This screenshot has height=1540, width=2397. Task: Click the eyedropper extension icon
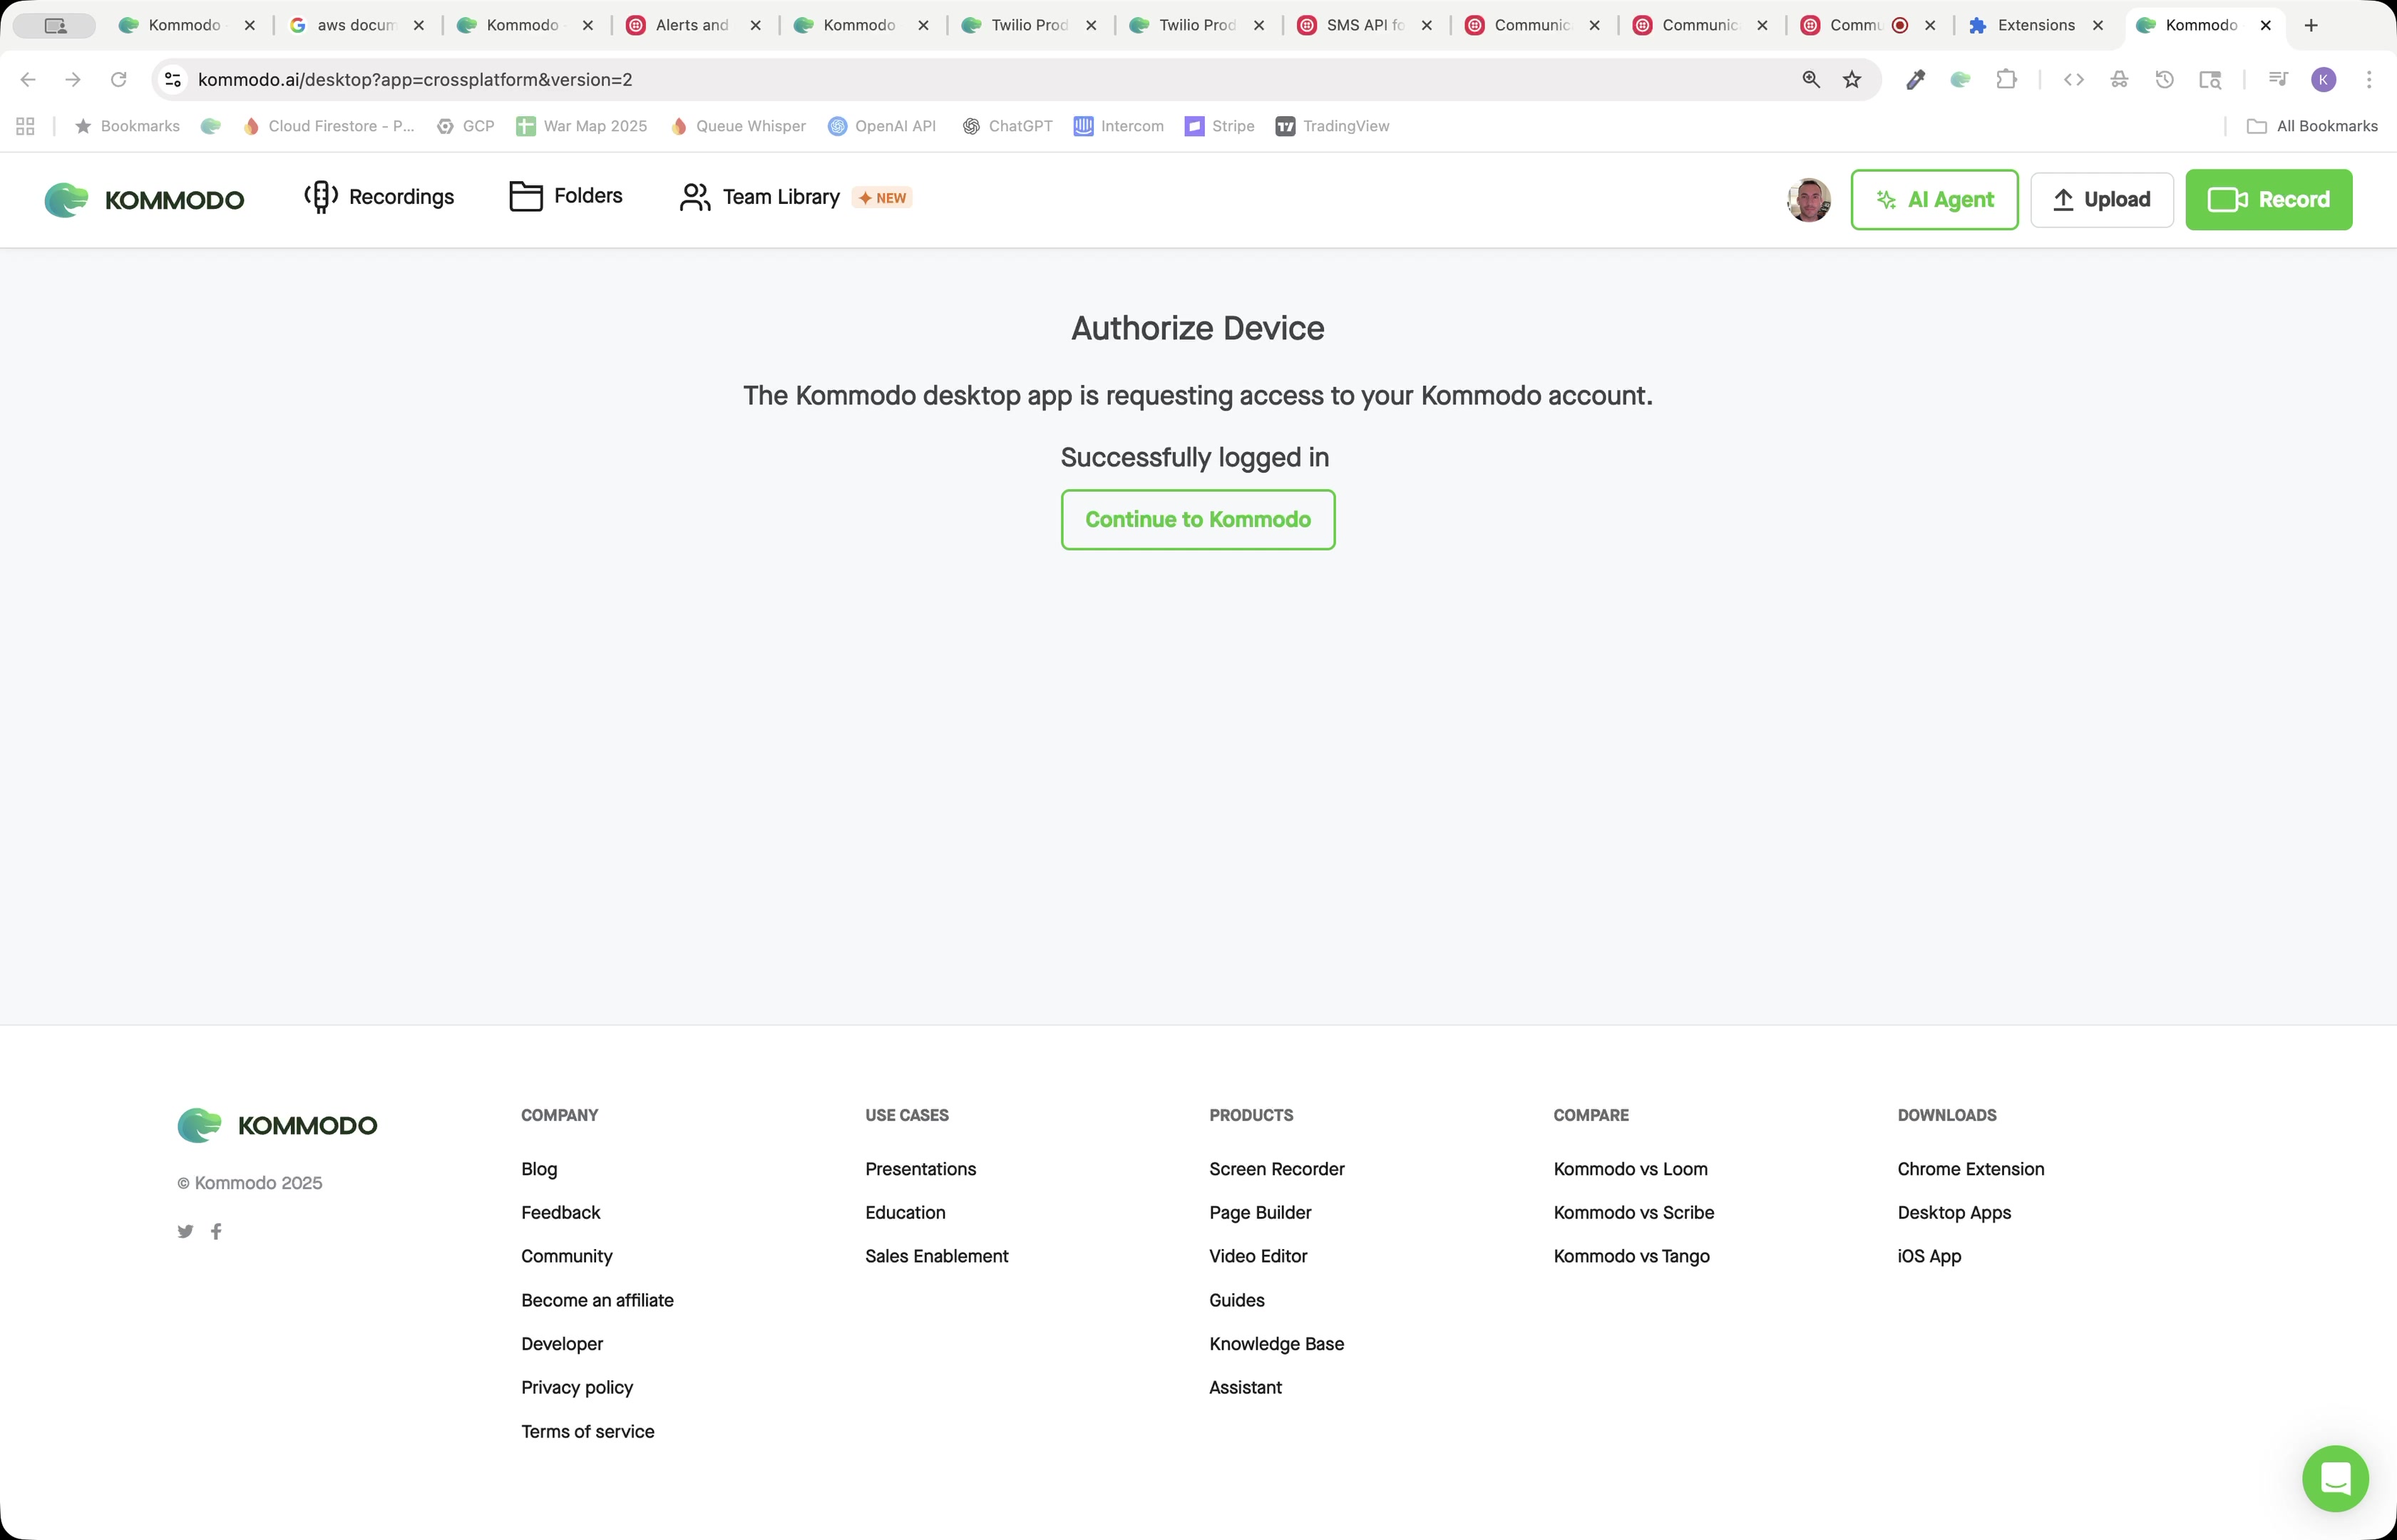1915,79
